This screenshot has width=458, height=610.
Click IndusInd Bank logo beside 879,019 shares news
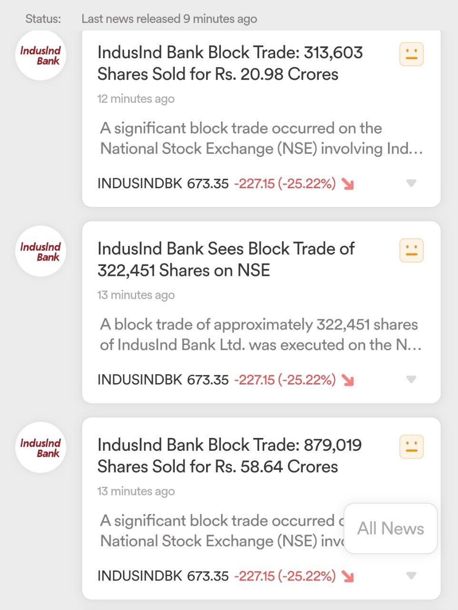(40, 448)
